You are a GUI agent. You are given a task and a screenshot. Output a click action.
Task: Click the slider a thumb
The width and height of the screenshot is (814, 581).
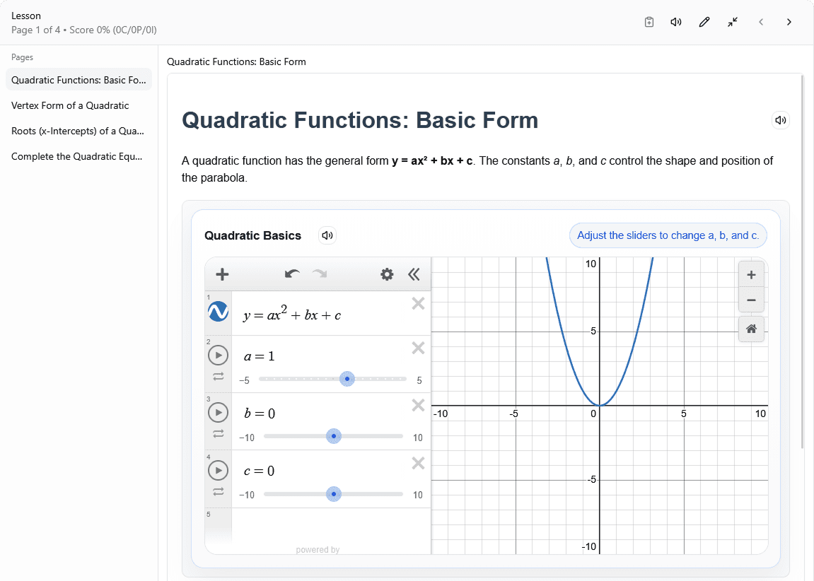click(347, 379)
